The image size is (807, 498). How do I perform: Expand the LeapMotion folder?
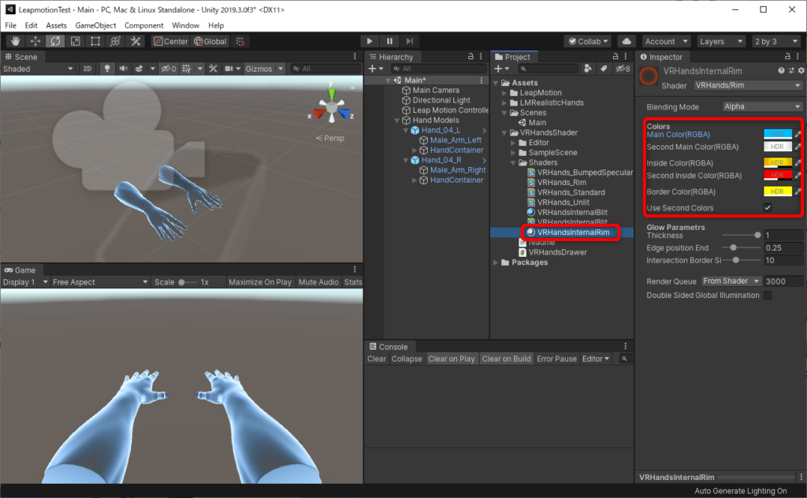[x=504, y=93]
